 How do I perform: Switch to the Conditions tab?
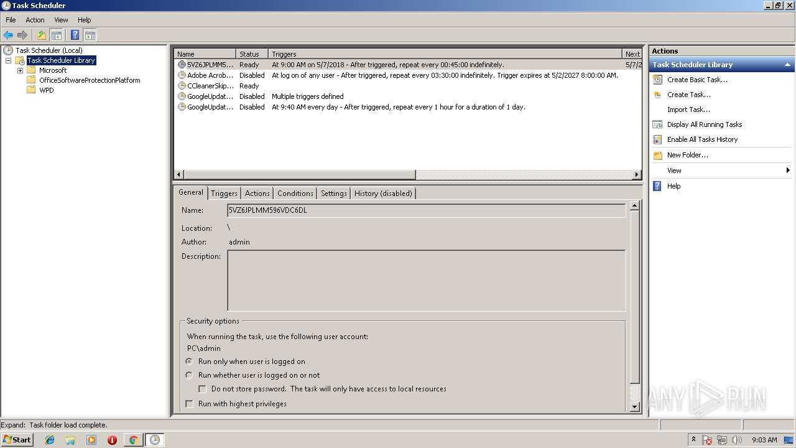pyautogui.click(x=295, y=194)
